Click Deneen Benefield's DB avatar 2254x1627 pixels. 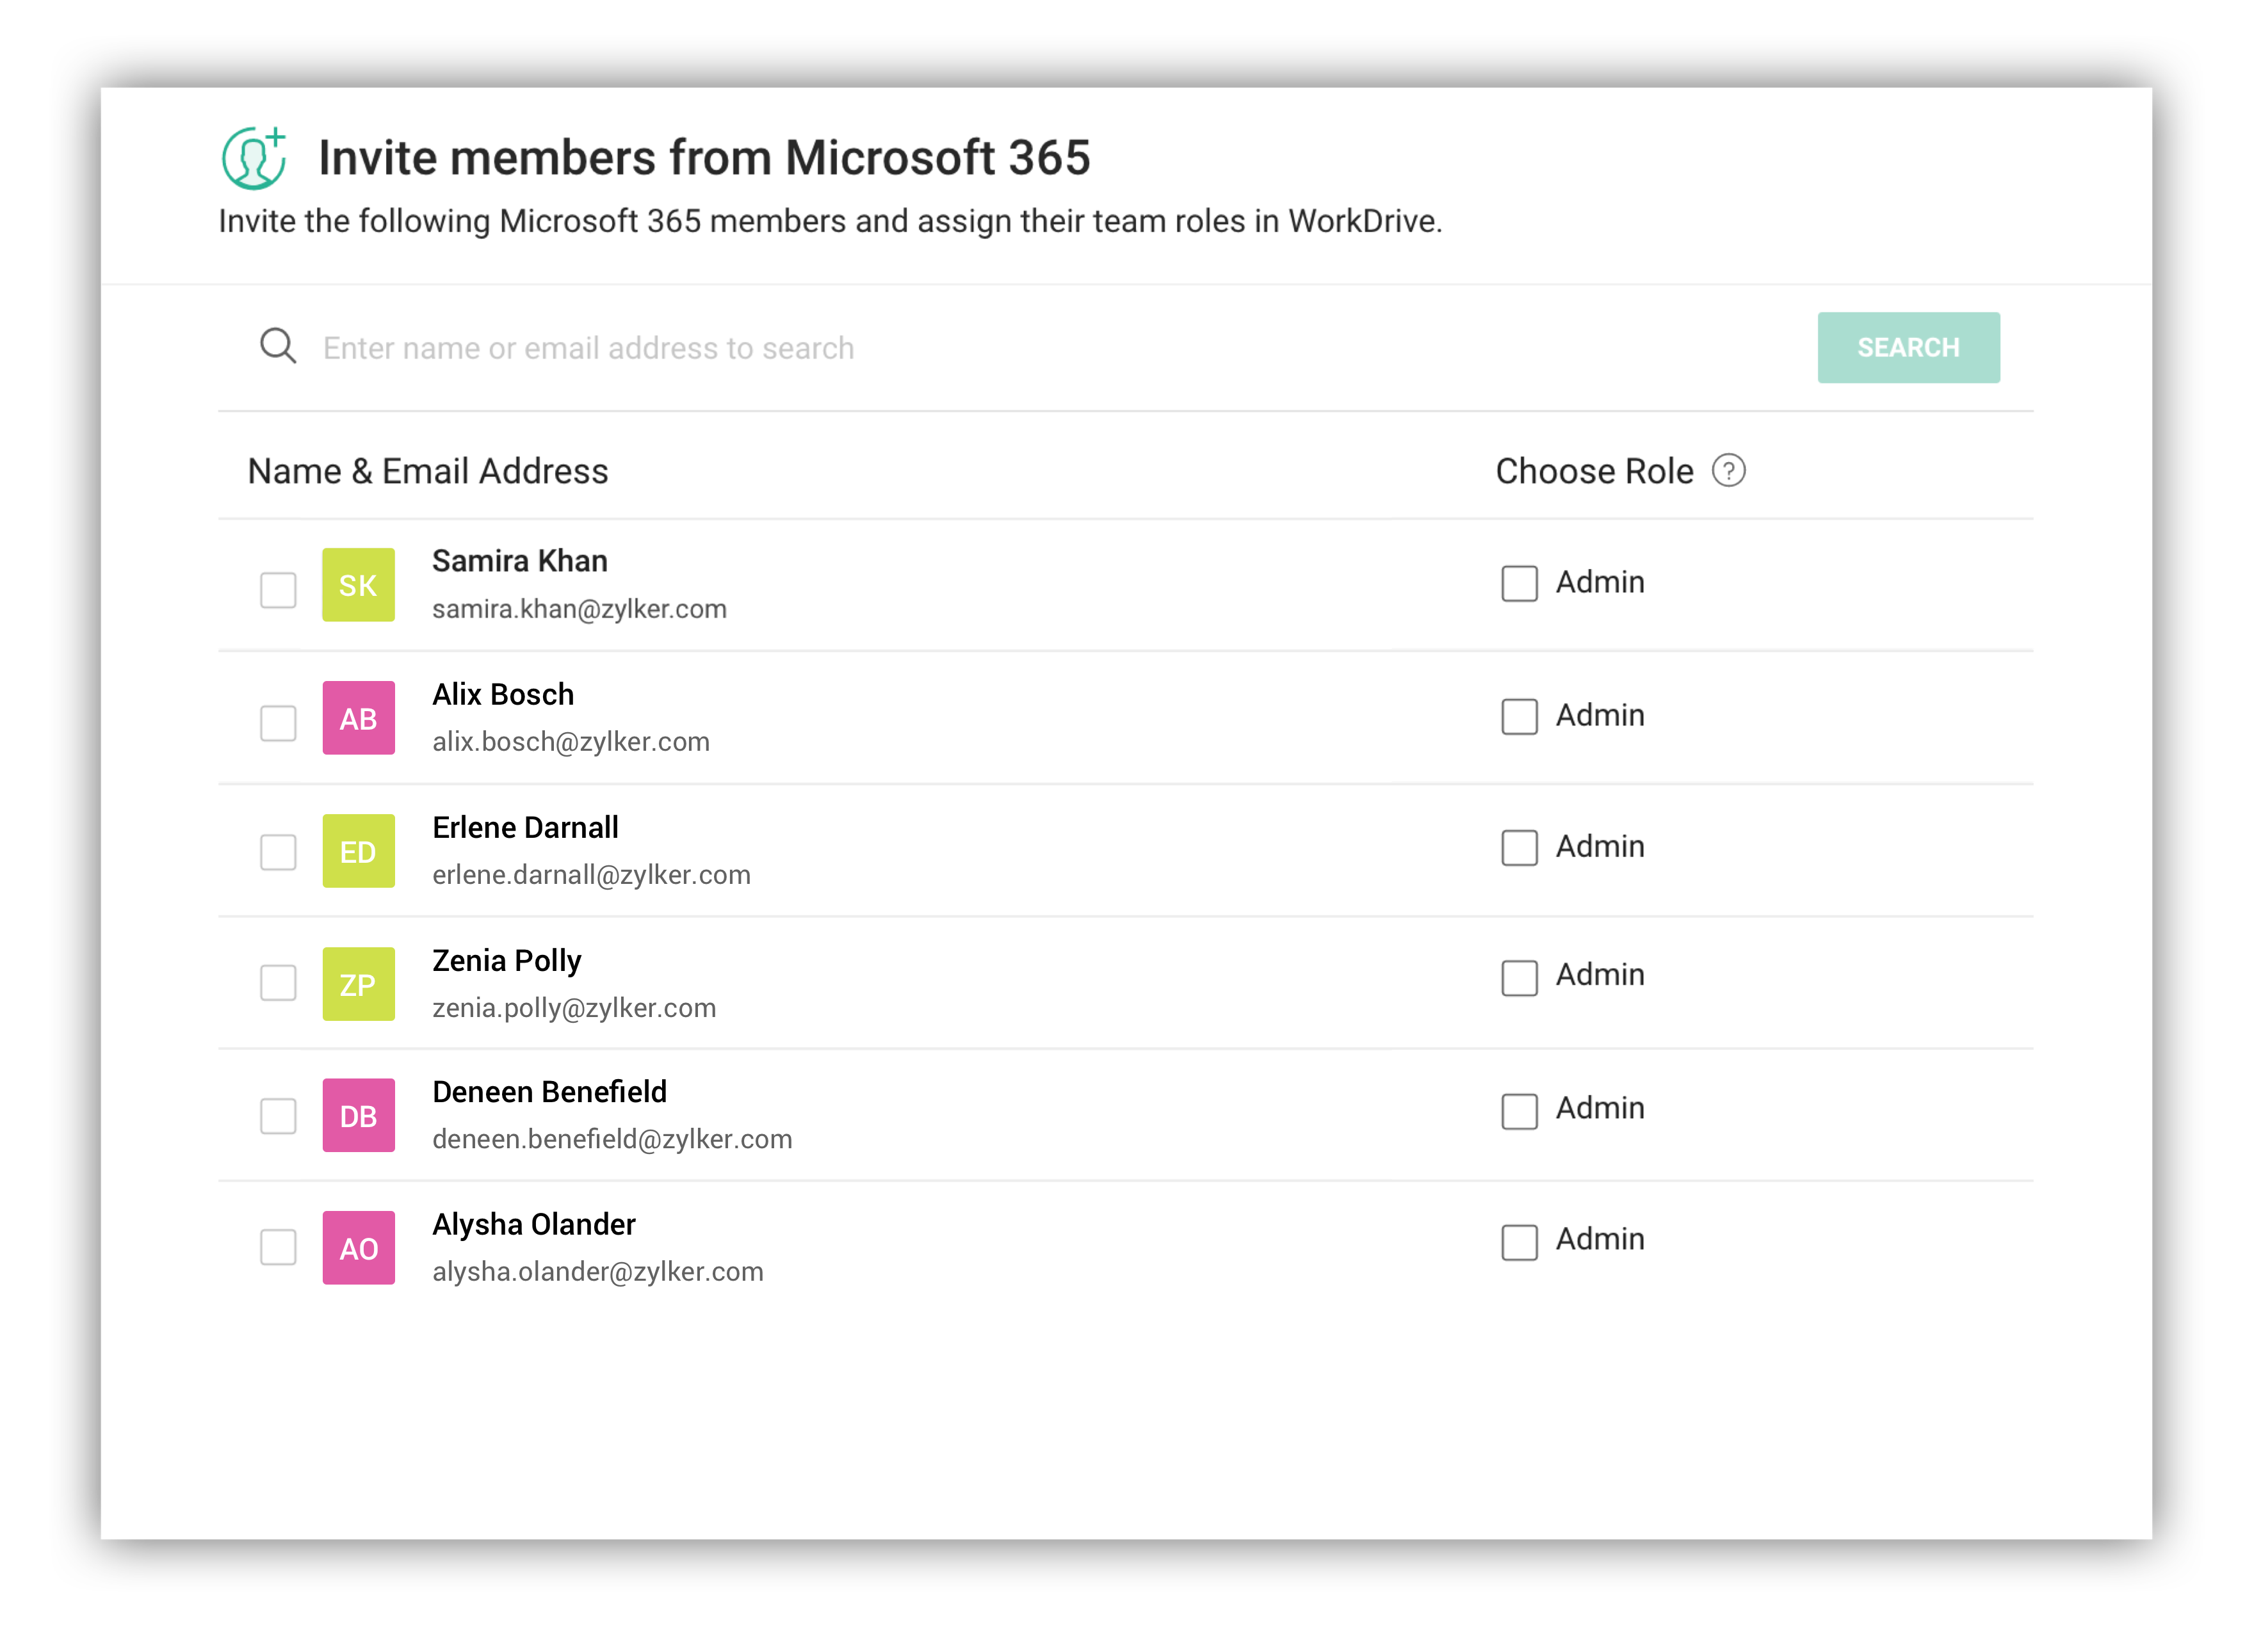pos(358,1116)
